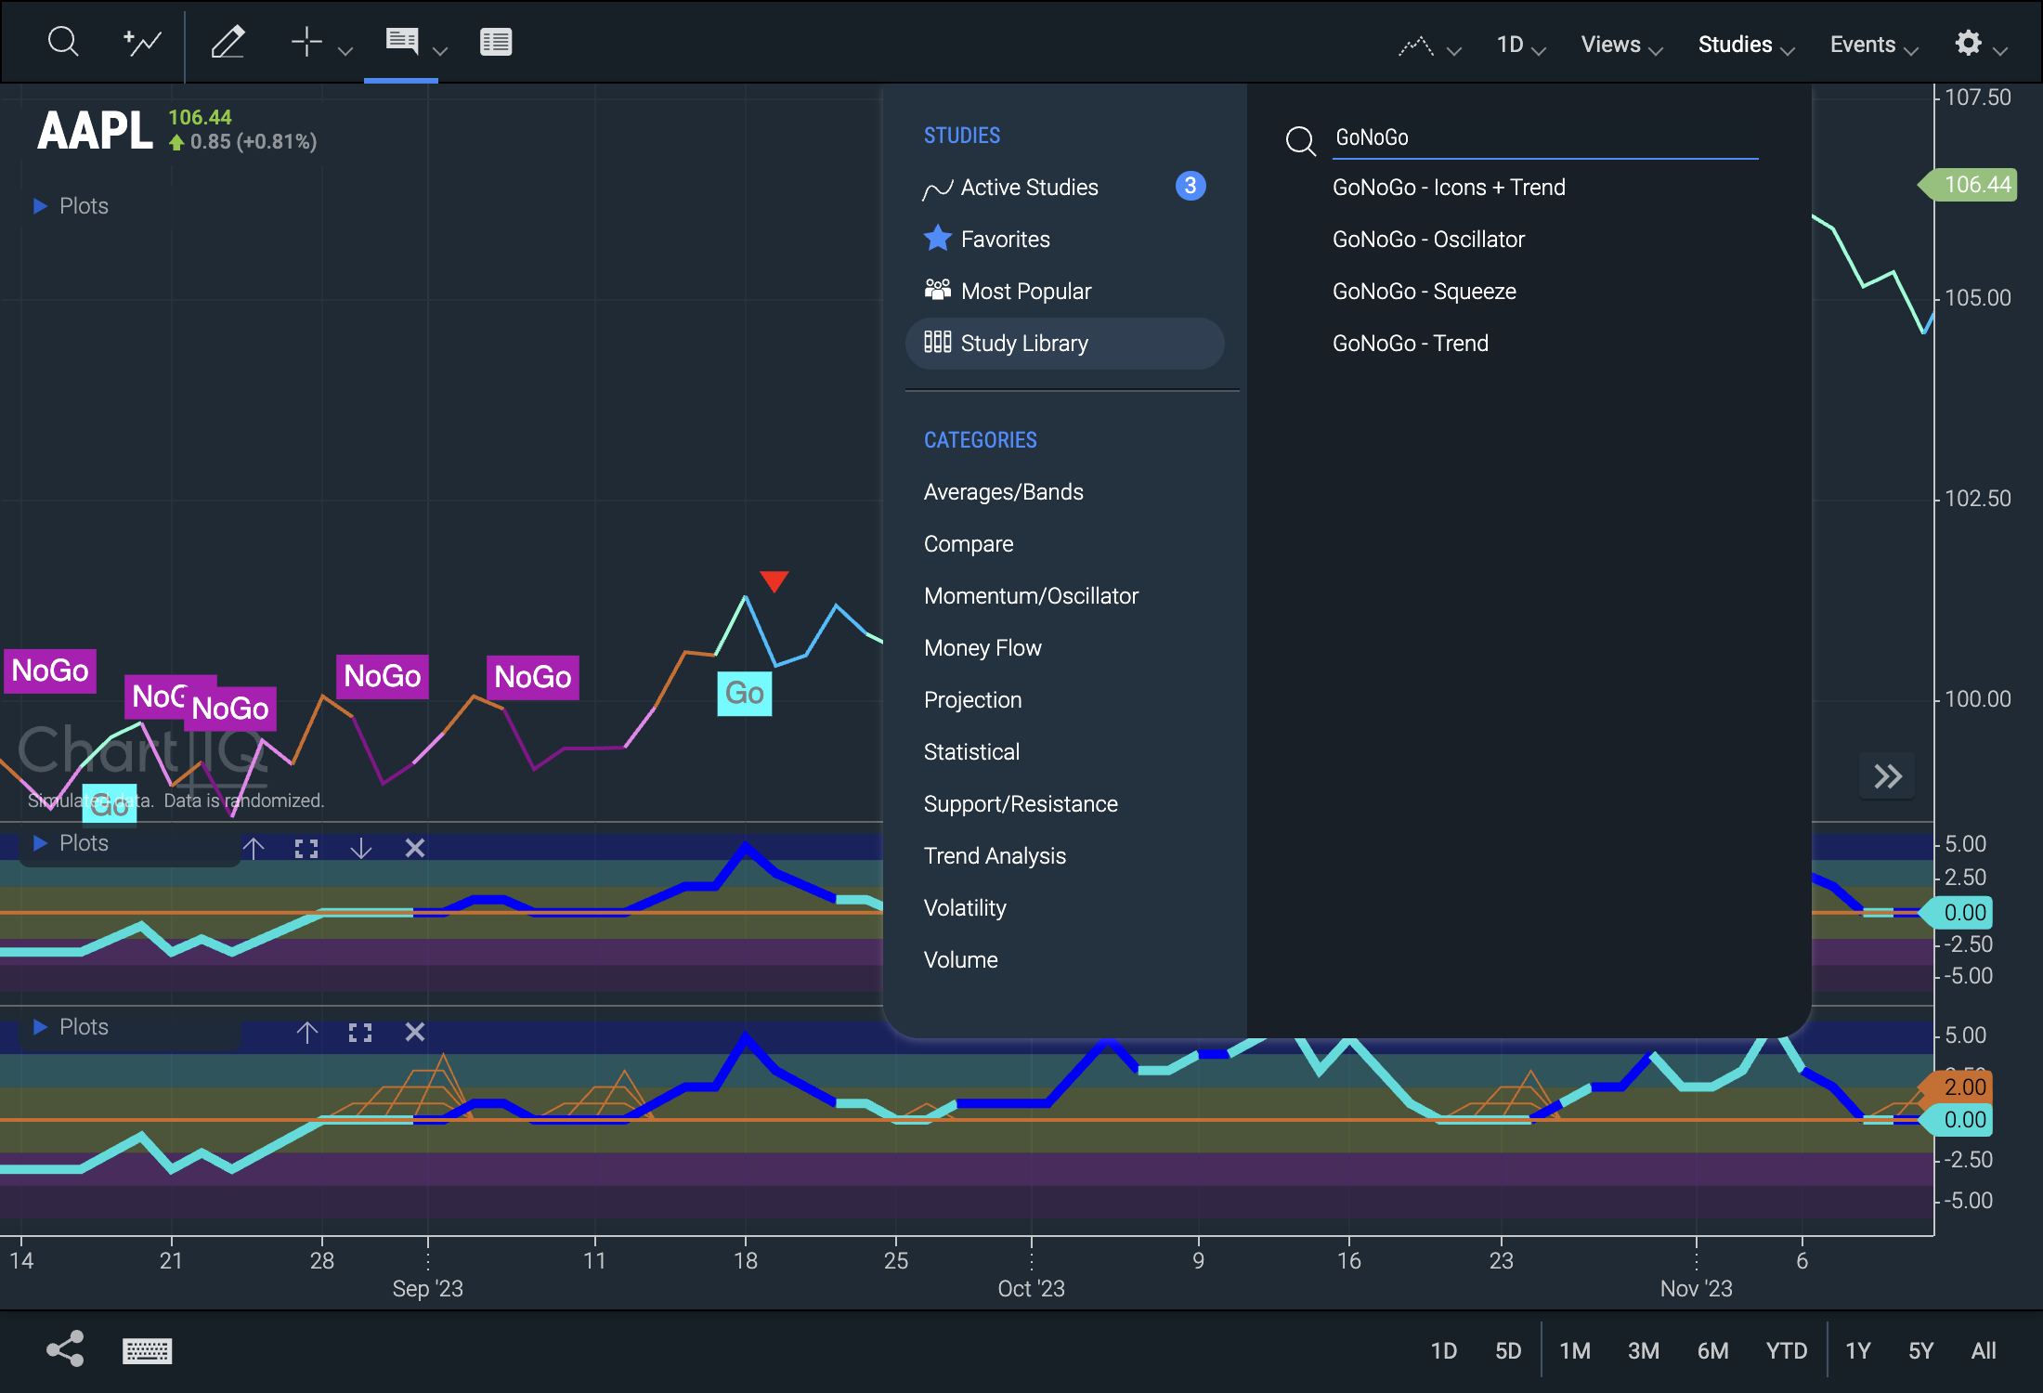Filter by Volatility category

(965, 908)
